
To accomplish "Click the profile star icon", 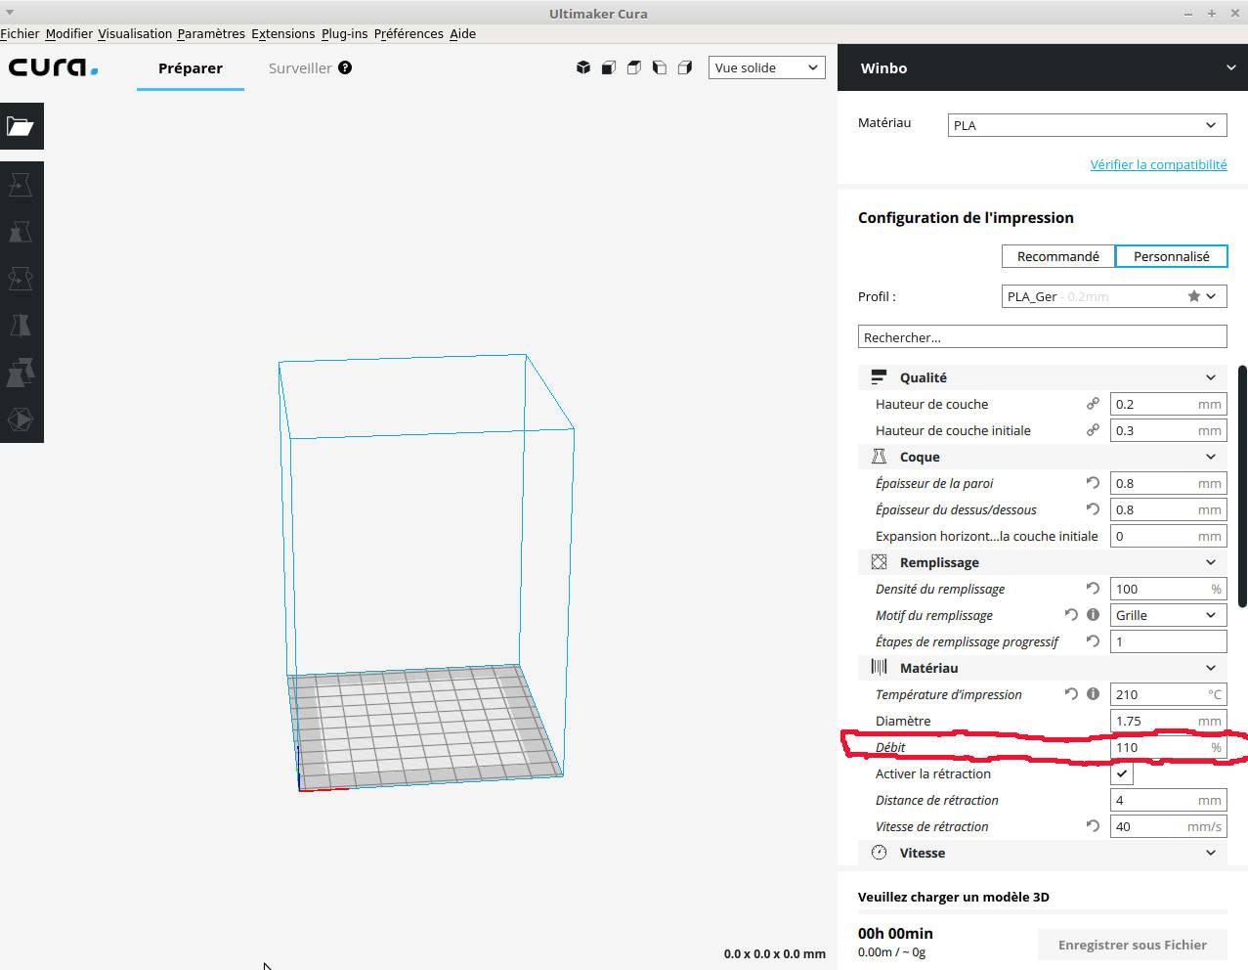I will [1193, 296].
